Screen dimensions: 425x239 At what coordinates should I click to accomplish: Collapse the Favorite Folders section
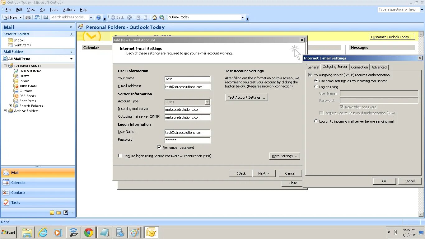pos(71,34)
